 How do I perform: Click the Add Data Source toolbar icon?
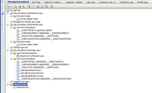coord(15,7)
